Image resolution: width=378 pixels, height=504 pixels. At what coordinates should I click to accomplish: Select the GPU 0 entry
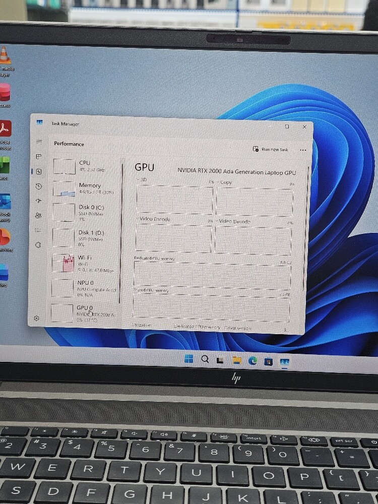(84, 313)
